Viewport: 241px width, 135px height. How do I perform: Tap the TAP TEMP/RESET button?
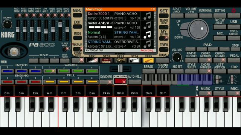220,27
